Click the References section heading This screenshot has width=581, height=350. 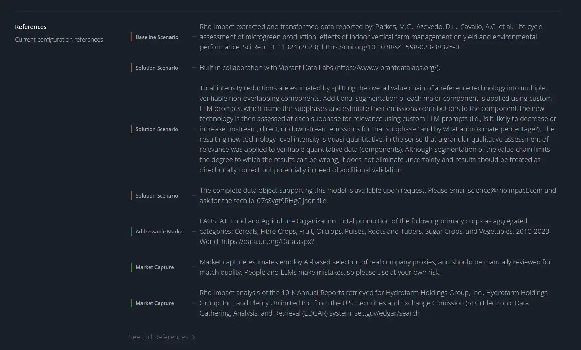pos(31,27)
